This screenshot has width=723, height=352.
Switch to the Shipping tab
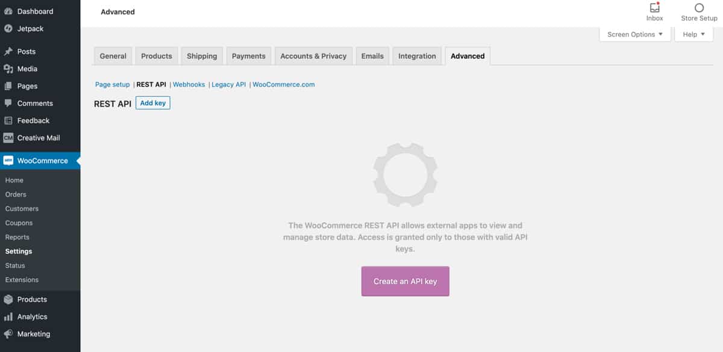coord(202,56)
